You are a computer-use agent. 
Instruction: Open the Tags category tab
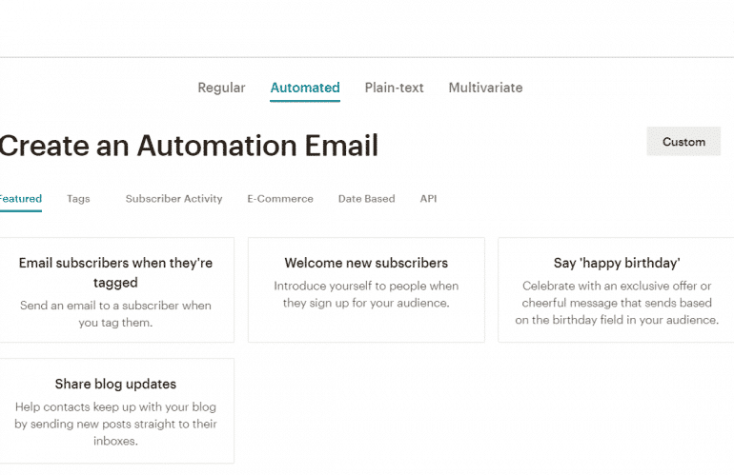(x=78, y=199)
